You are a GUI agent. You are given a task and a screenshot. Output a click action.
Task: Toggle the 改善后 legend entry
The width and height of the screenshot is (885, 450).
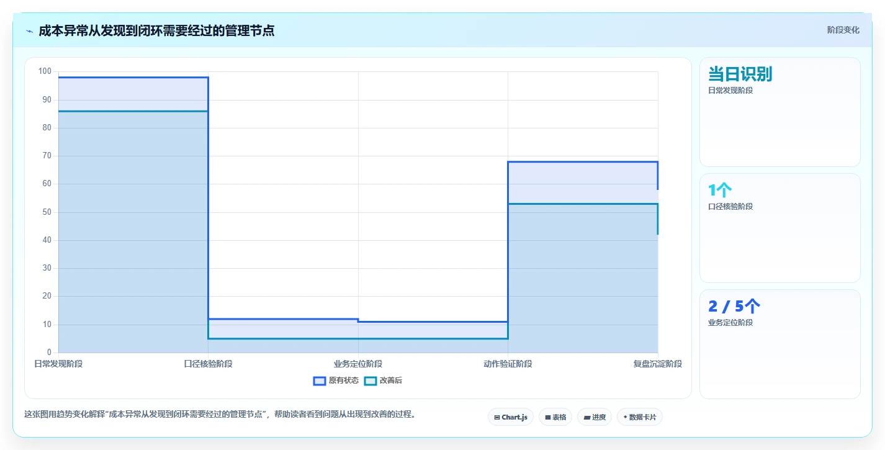point(383,380)
